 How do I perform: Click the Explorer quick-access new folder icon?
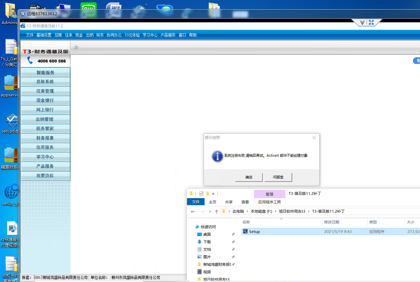coord(207,193)
